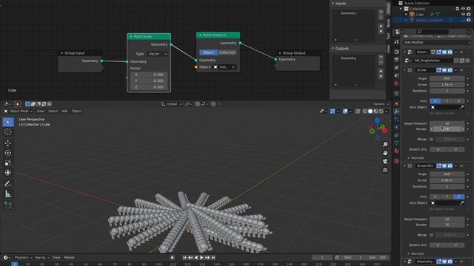Click the pan hand viewport gizmo

(x=385, y=153)
